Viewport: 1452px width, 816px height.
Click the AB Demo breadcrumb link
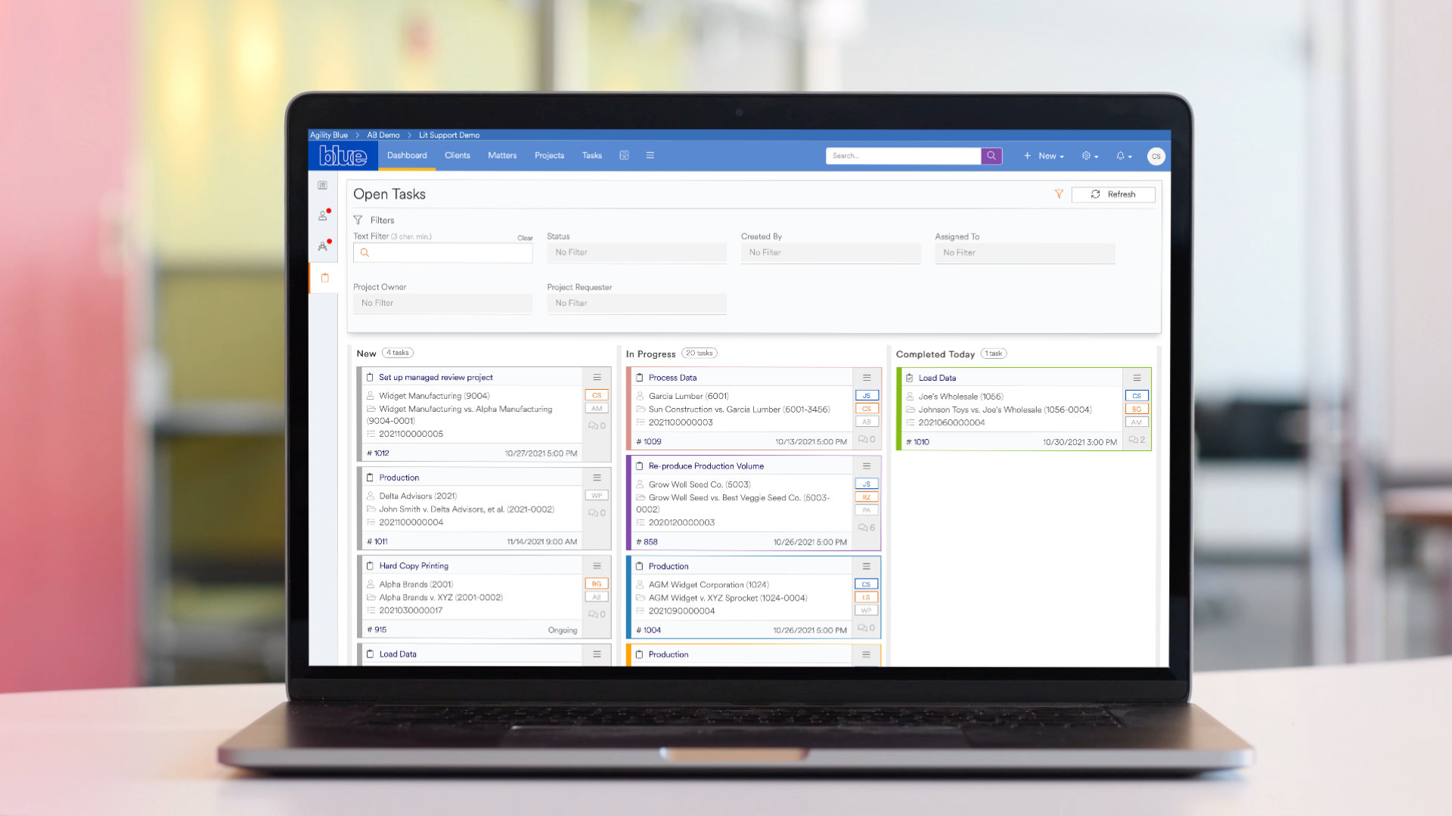(383, 135)
